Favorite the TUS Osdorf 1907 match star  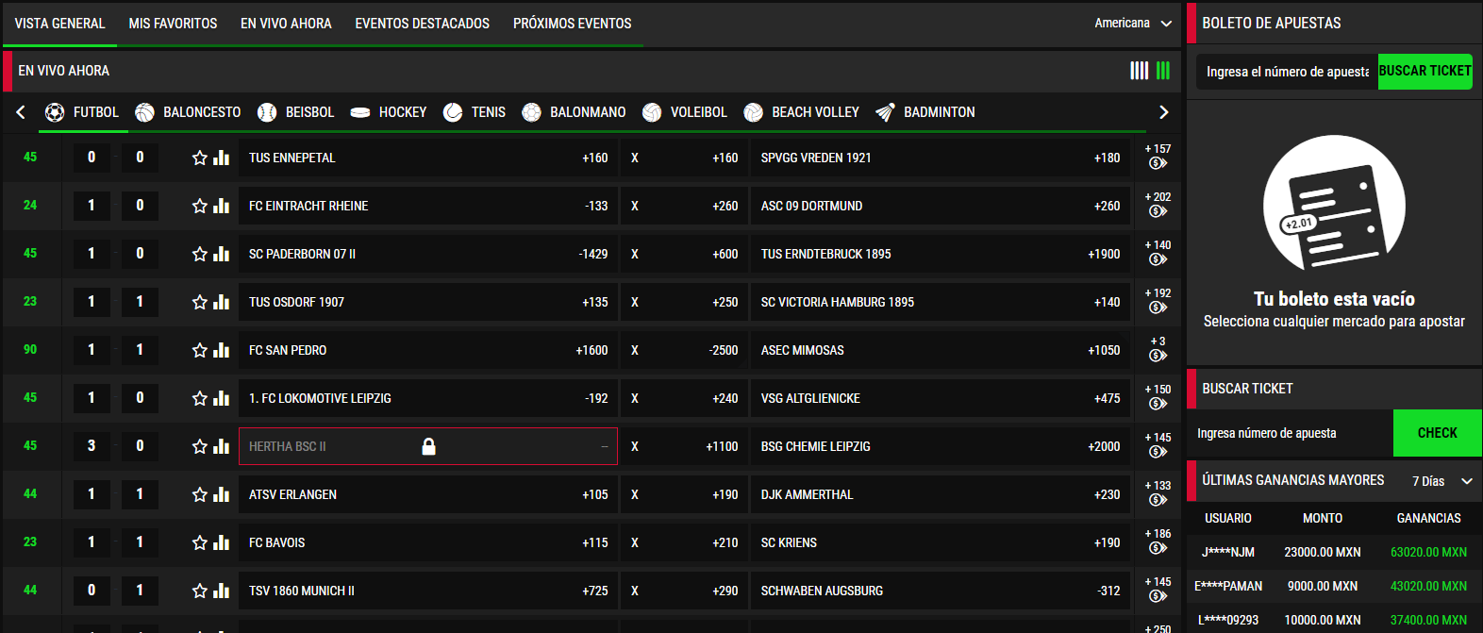pyautogui.click(x=199, y=302)
